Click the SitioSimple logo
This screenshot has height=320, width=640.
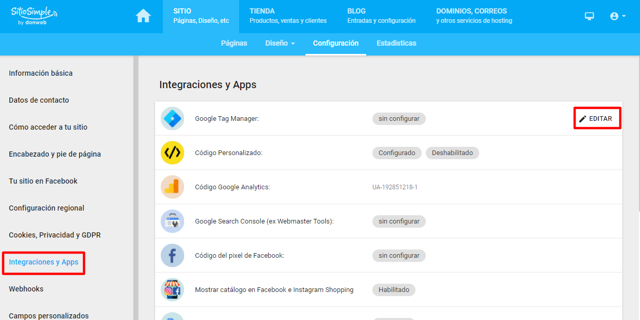[34, 16]
